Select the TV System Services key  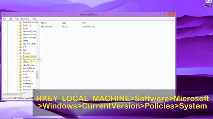coord(31,59)
